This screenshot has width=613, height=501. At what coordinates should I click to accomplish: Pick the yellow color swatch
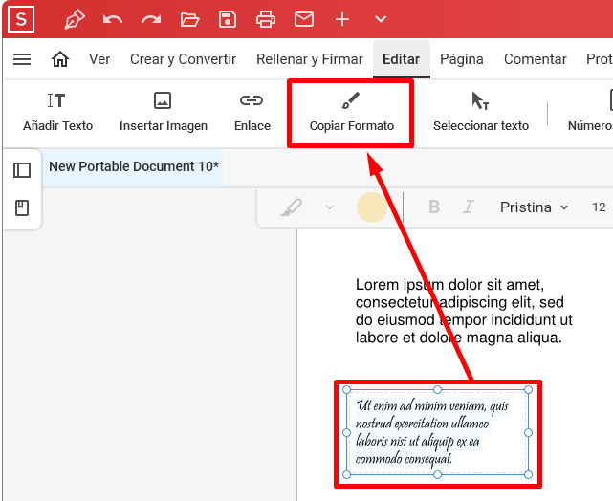tap(372, 207)
